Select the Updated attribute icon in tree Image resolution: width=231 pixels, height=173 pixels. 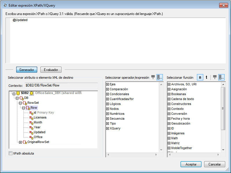(31, 132)
